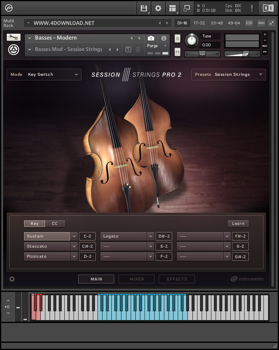
Task: Open the workspace layout panel icon
Action: [x=172, y=8]
